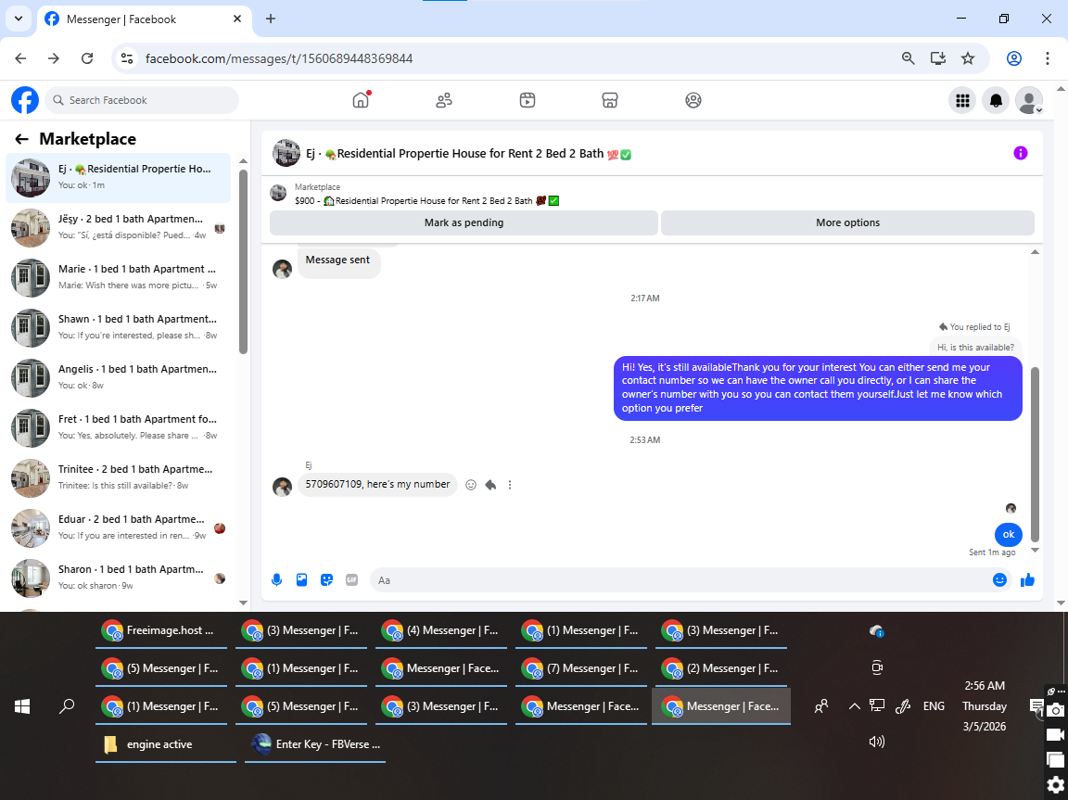View site information icon in address bar
This screenshot has height=800, width=1068.
127,58
